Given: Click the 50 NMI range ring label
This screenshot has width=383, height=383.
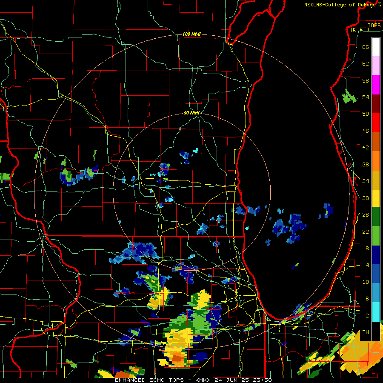Looking at the screenshot, I should tap(191, 113).
